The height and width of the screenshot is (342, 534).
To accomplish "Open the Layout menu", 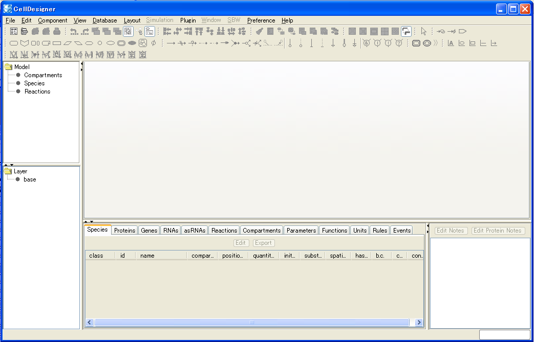I will 132,20.
